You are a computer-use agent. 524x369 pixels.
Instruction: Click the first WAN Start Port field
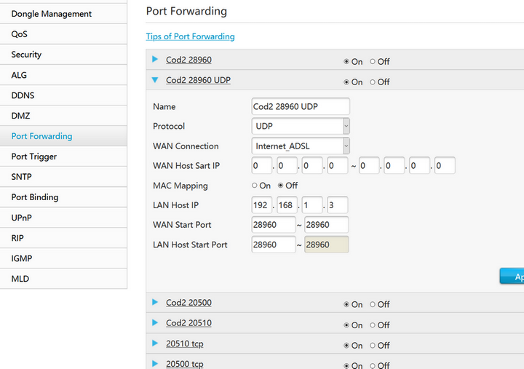pyautogui.click(x=273, y=225)
